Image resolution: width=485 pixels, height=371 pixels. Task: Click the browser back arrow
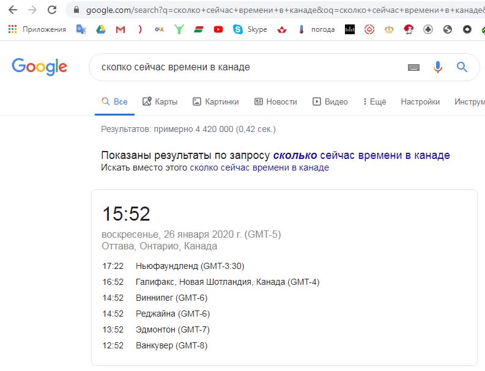[x=13, y=10]
